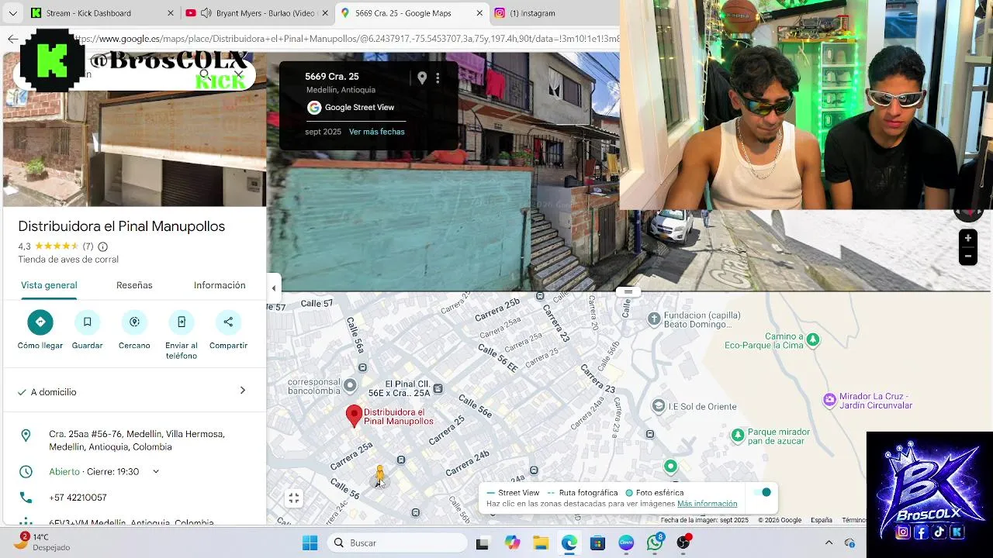Click the España link in the map footer

tap(822, 520)
